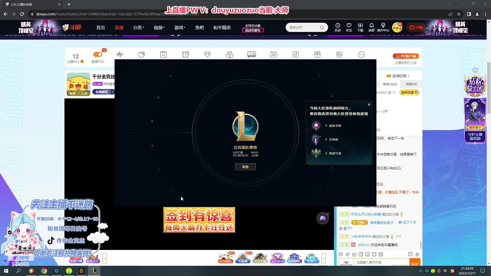The image size is (491, 276).
Task: Open 首页 in the Douyu navigation
Action: tap(101, 28)
